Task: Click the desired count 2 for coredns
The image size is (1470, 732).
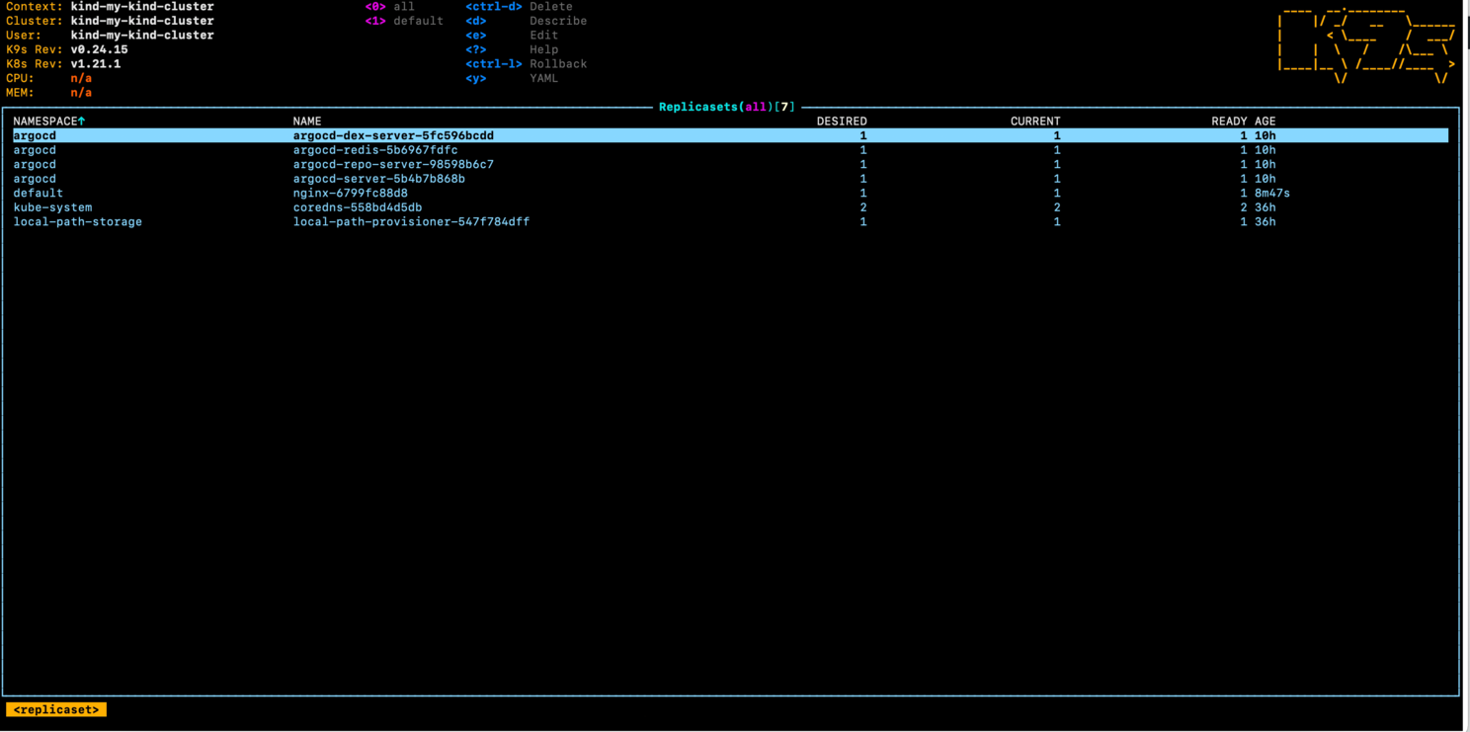Action: pos(863,207)
